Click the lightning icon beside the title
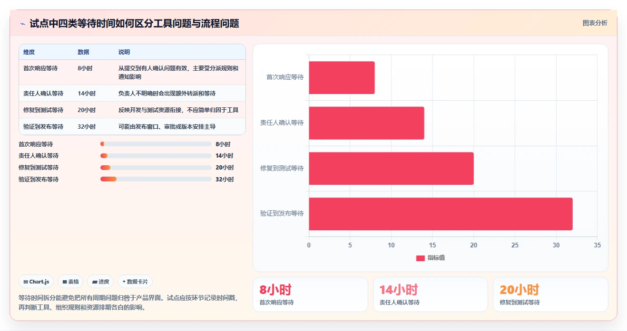The image size is (627, 331). coord(22,23)
